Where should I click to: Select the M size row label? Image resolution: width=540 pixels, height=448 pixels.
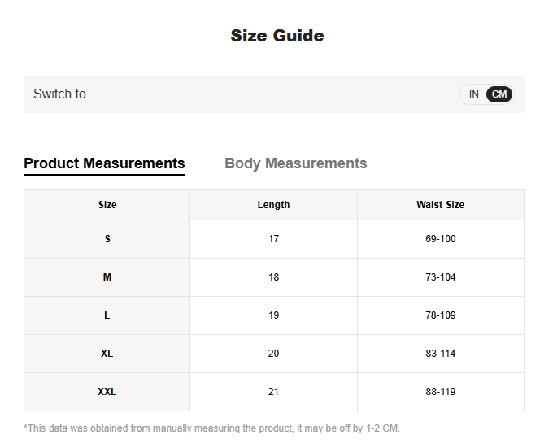(107, 277)
